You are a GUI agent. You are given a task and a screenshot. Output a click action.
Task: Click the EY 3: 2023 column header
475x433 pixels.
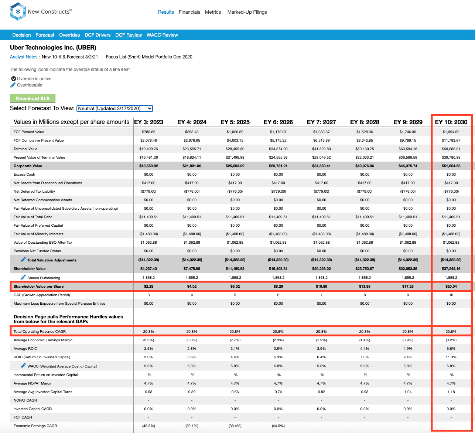pyautogui.click(x=148, y=122)
